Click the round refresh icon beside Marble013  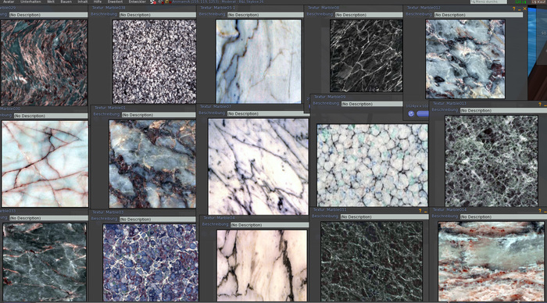[x=411, y=114]
